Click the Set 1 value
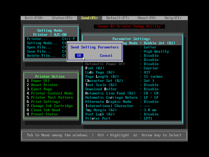 (x=149, y=81)
